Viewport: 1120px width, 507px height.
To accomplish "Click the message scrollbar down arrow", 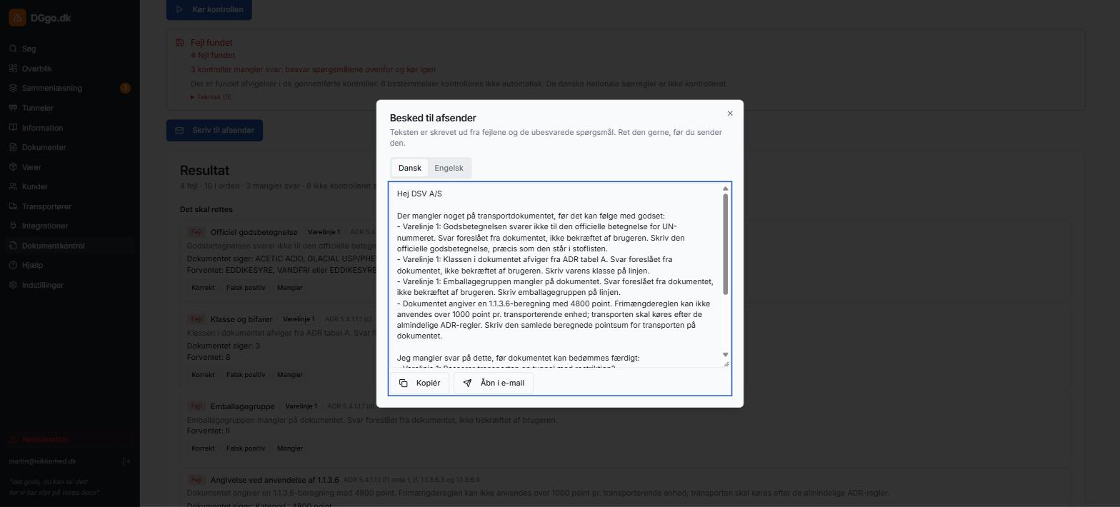I will click(x=726, y=355).
